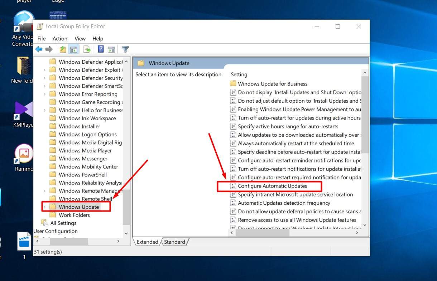The height and width of the screenshot is (281, 437).
Task: Select Specify intranet Microsoft update service location
Action: [296, 194]
